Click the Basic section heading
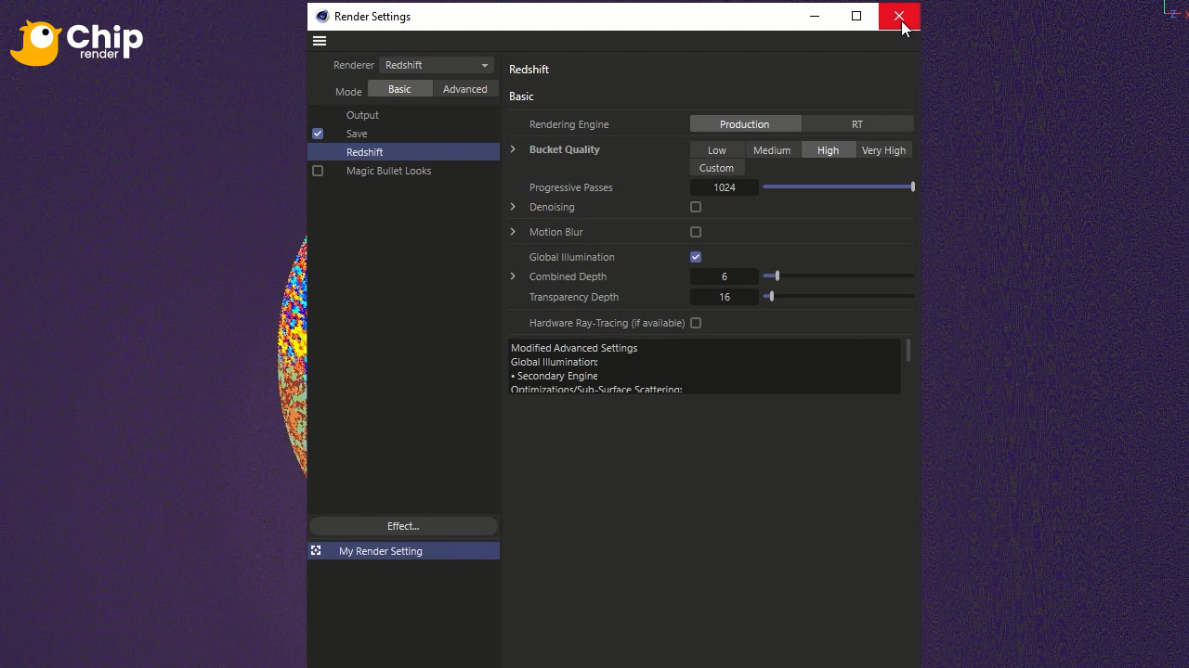The height and width of the screenshot is (668, 1189). [521, 96]
